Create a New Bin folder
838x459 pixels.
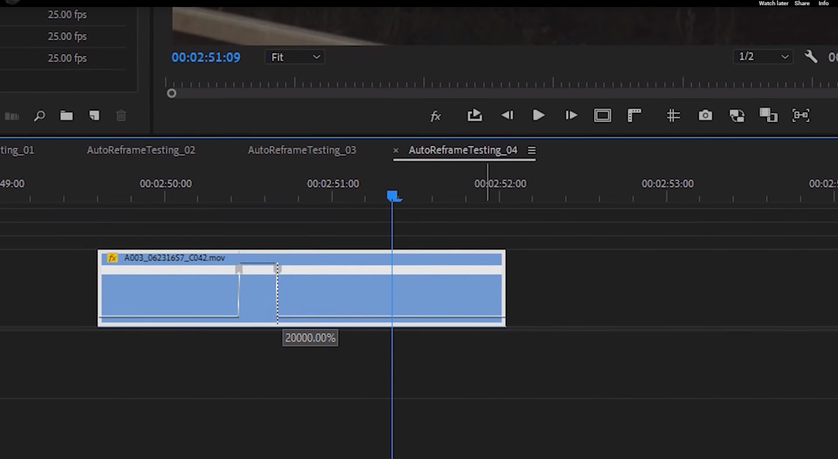click(66, 116)
